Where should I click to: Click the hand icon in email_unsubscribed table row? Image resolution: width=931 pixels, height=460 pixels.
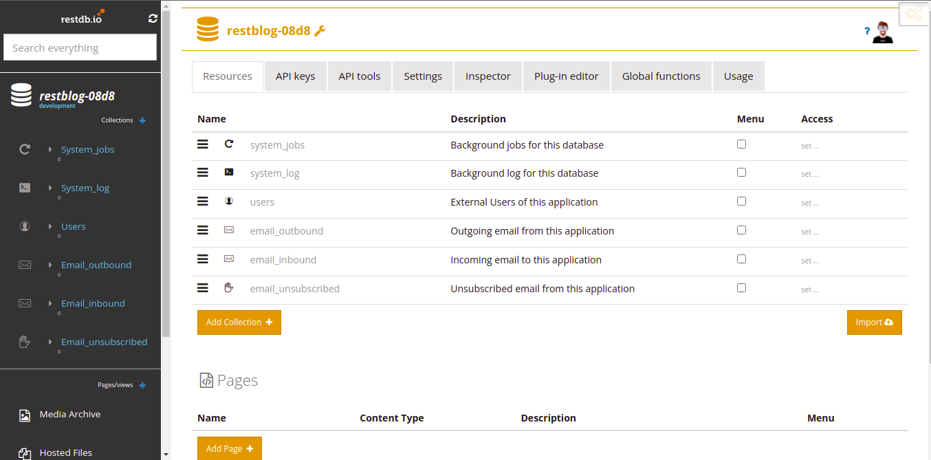(x=229, y=287)
